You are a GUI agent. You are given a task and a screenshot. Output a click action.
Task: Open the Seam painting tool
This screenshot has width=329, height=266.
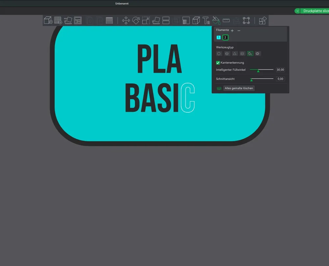[x=196, y=20]
